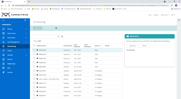Expand the user account dropdown
This screenshot has height=99, width=181.
(174, 15)
